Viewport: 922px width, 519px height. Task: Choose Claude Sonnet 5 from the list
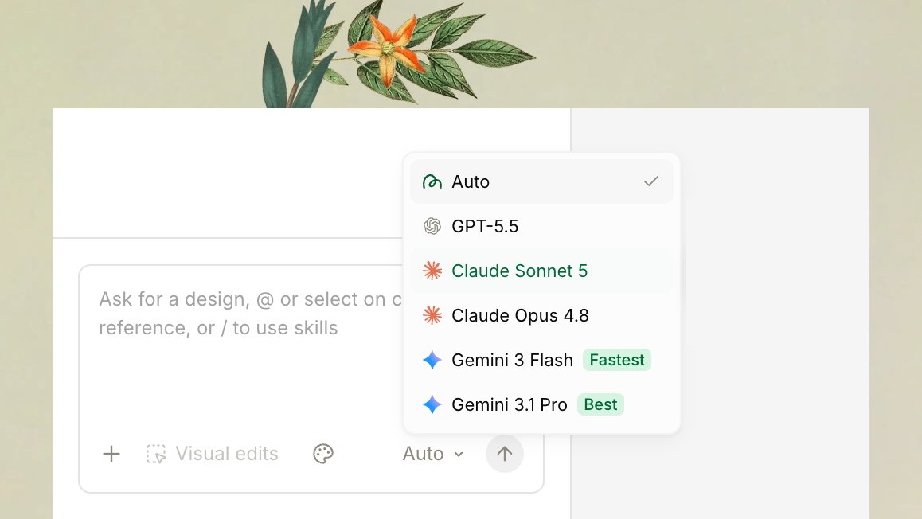[541, 271]
